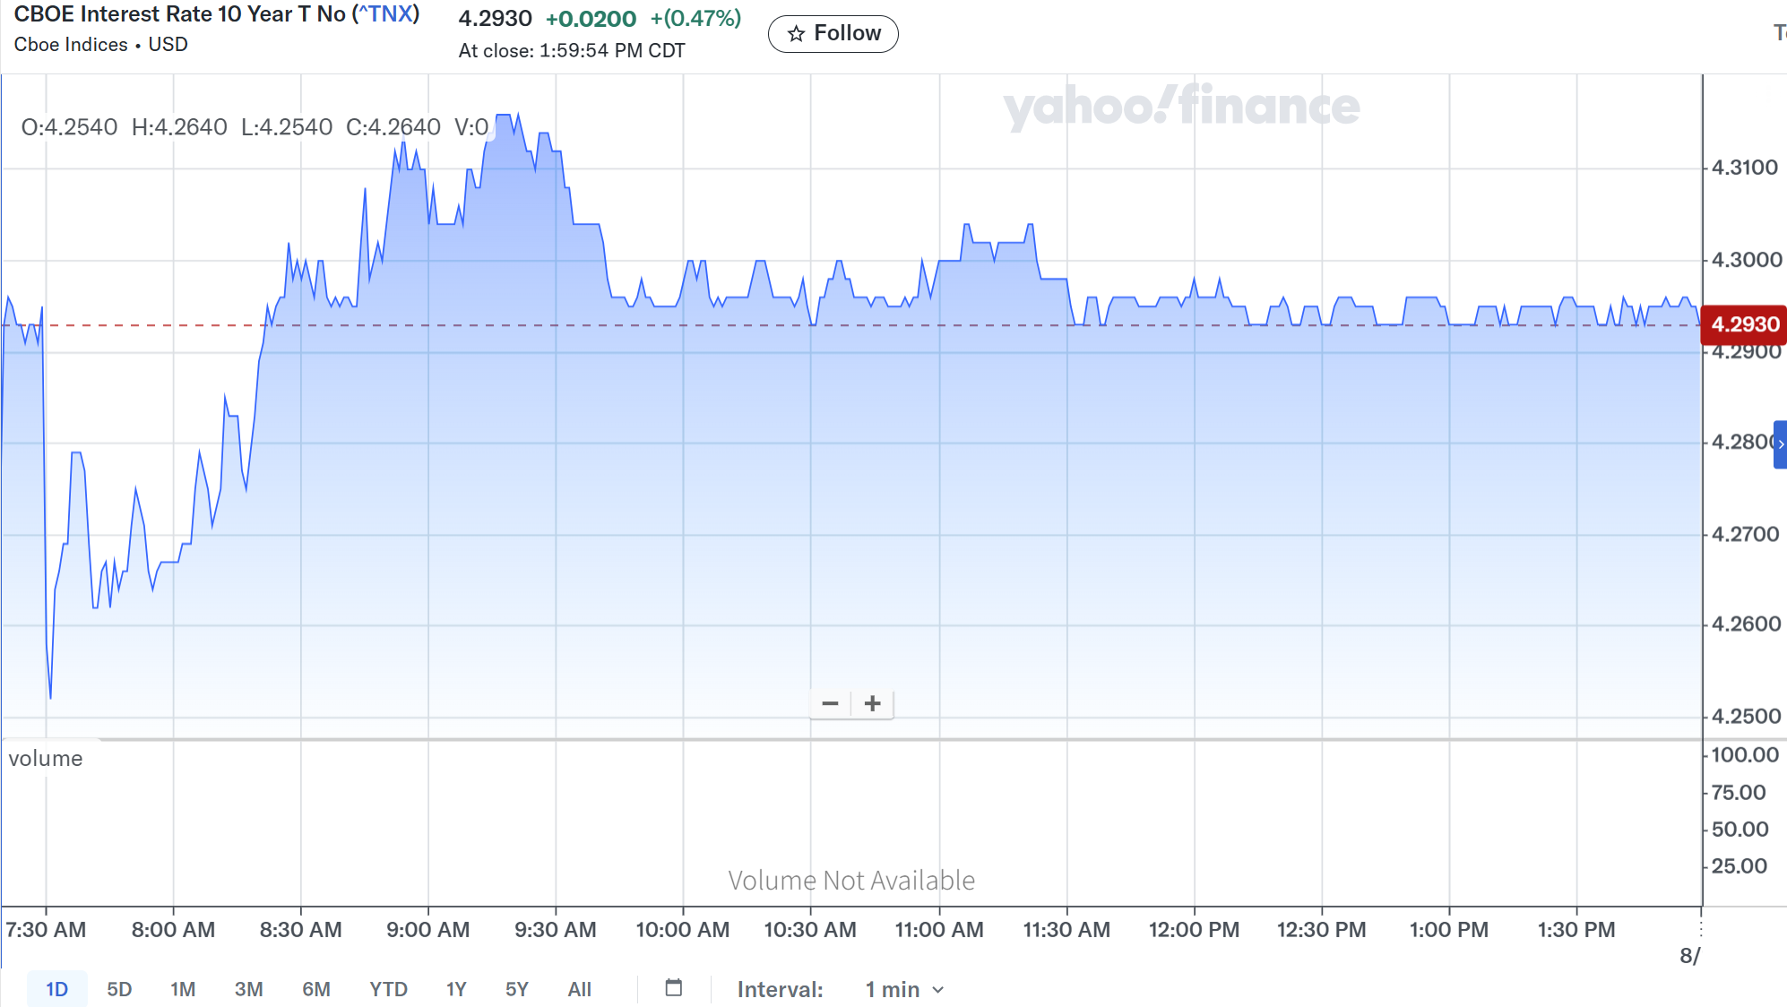Zoom in chart with plus button
The width and height of the screenshot is (1787, 1007).
(872, 704)
